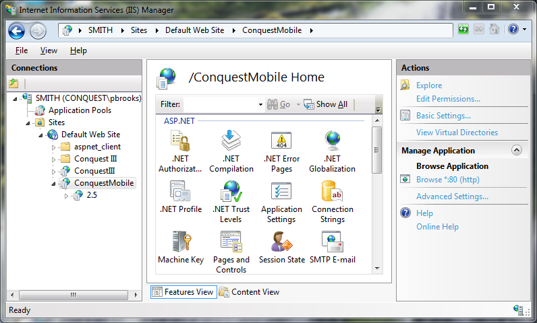Image resolution: width=537 pixels, height=323 pixels.
Task: Open the .NET Trust Levels feature
Action: (x=231, y=202)
